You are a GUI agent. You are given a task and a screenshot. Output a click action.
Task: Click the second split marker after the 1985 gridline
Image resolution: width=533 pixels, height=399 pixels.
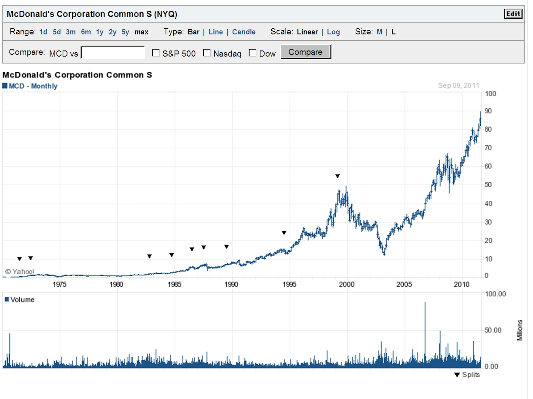(x=203, y=248)
